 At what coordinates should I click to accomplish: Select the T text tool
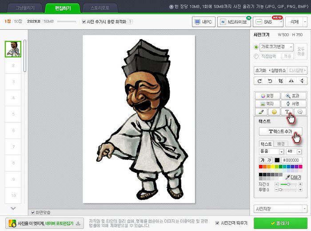(x=287, y=112)
